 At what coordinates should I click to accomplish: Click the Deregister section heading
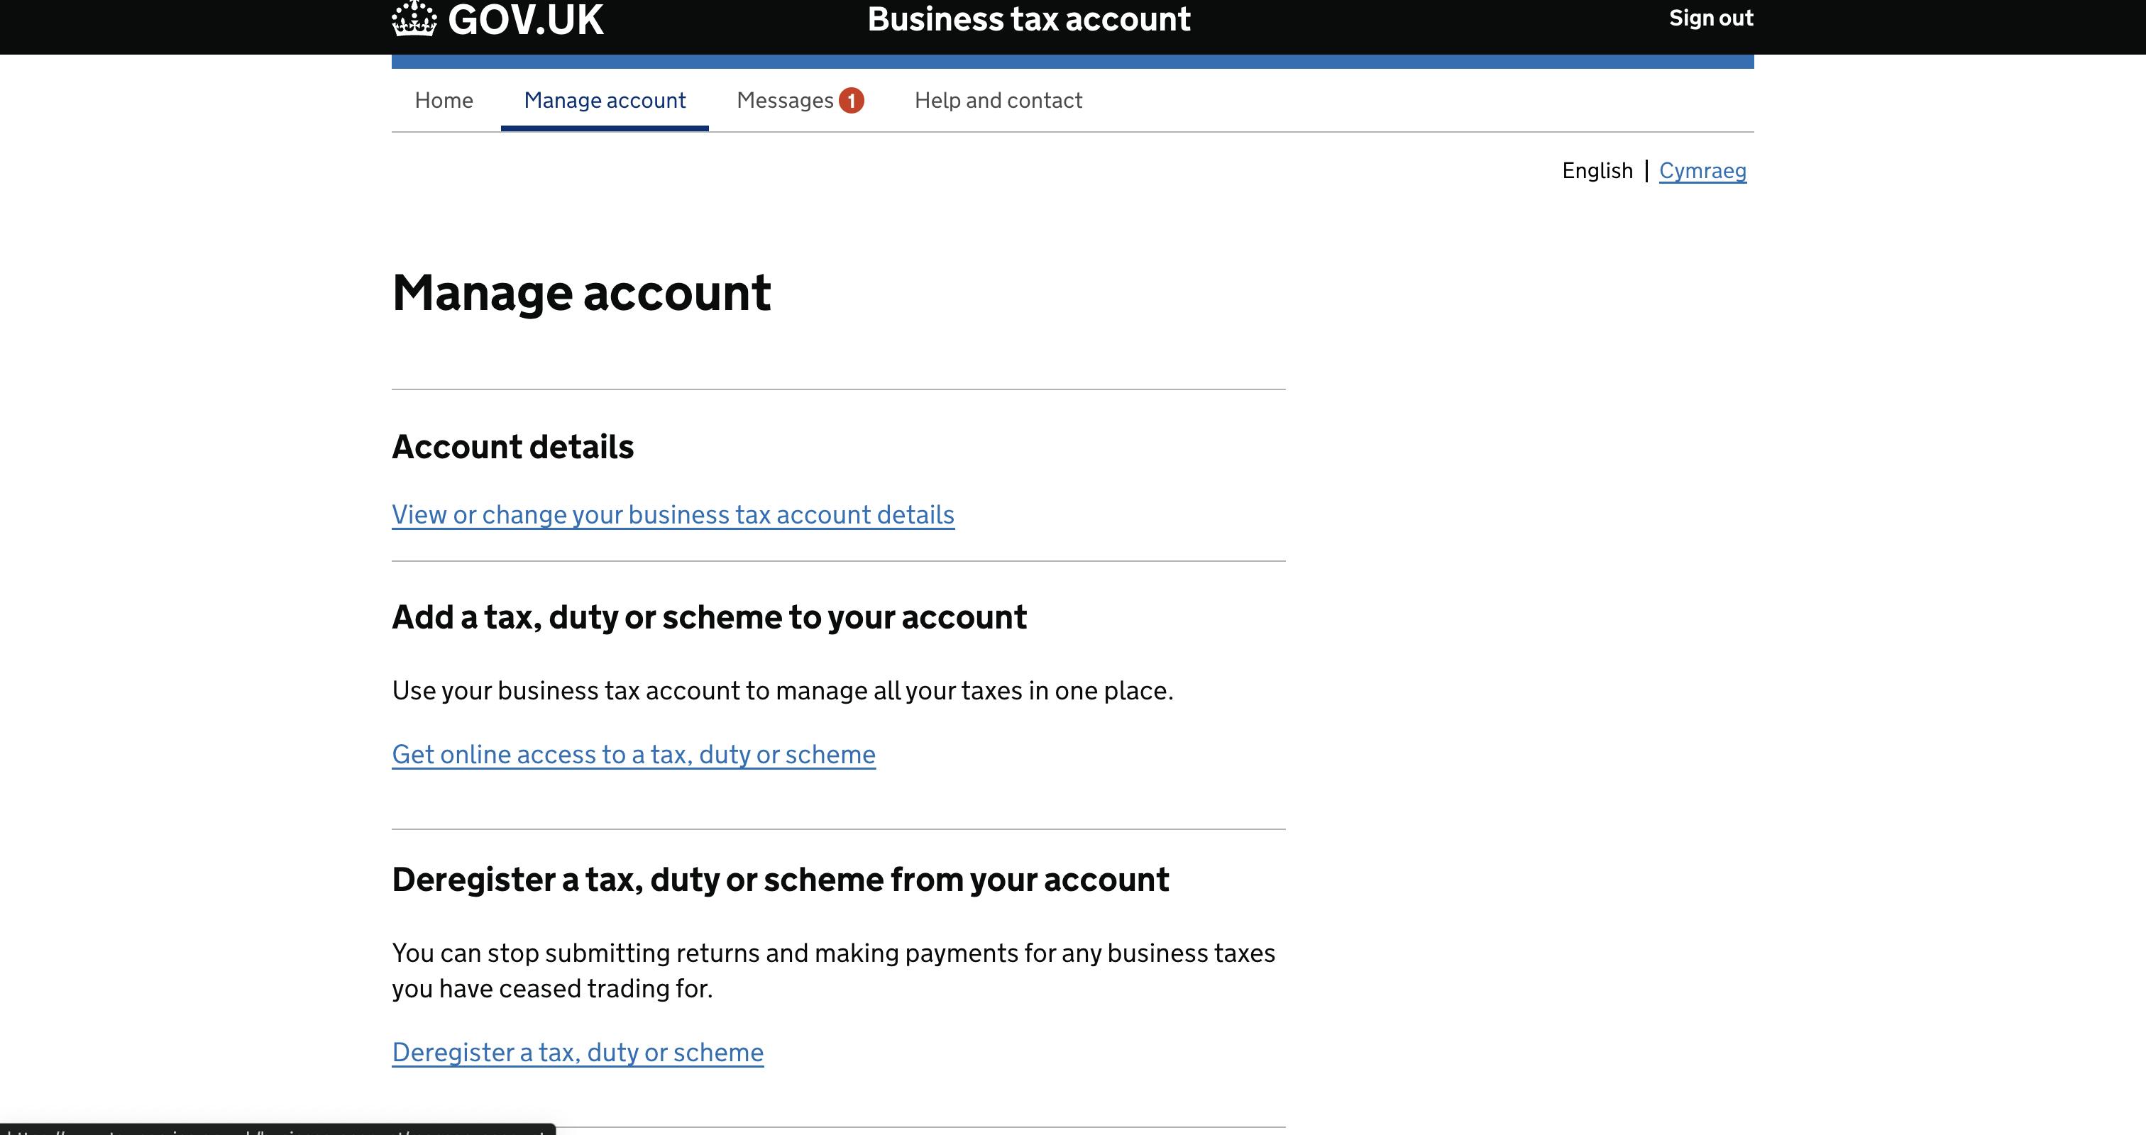780,880
